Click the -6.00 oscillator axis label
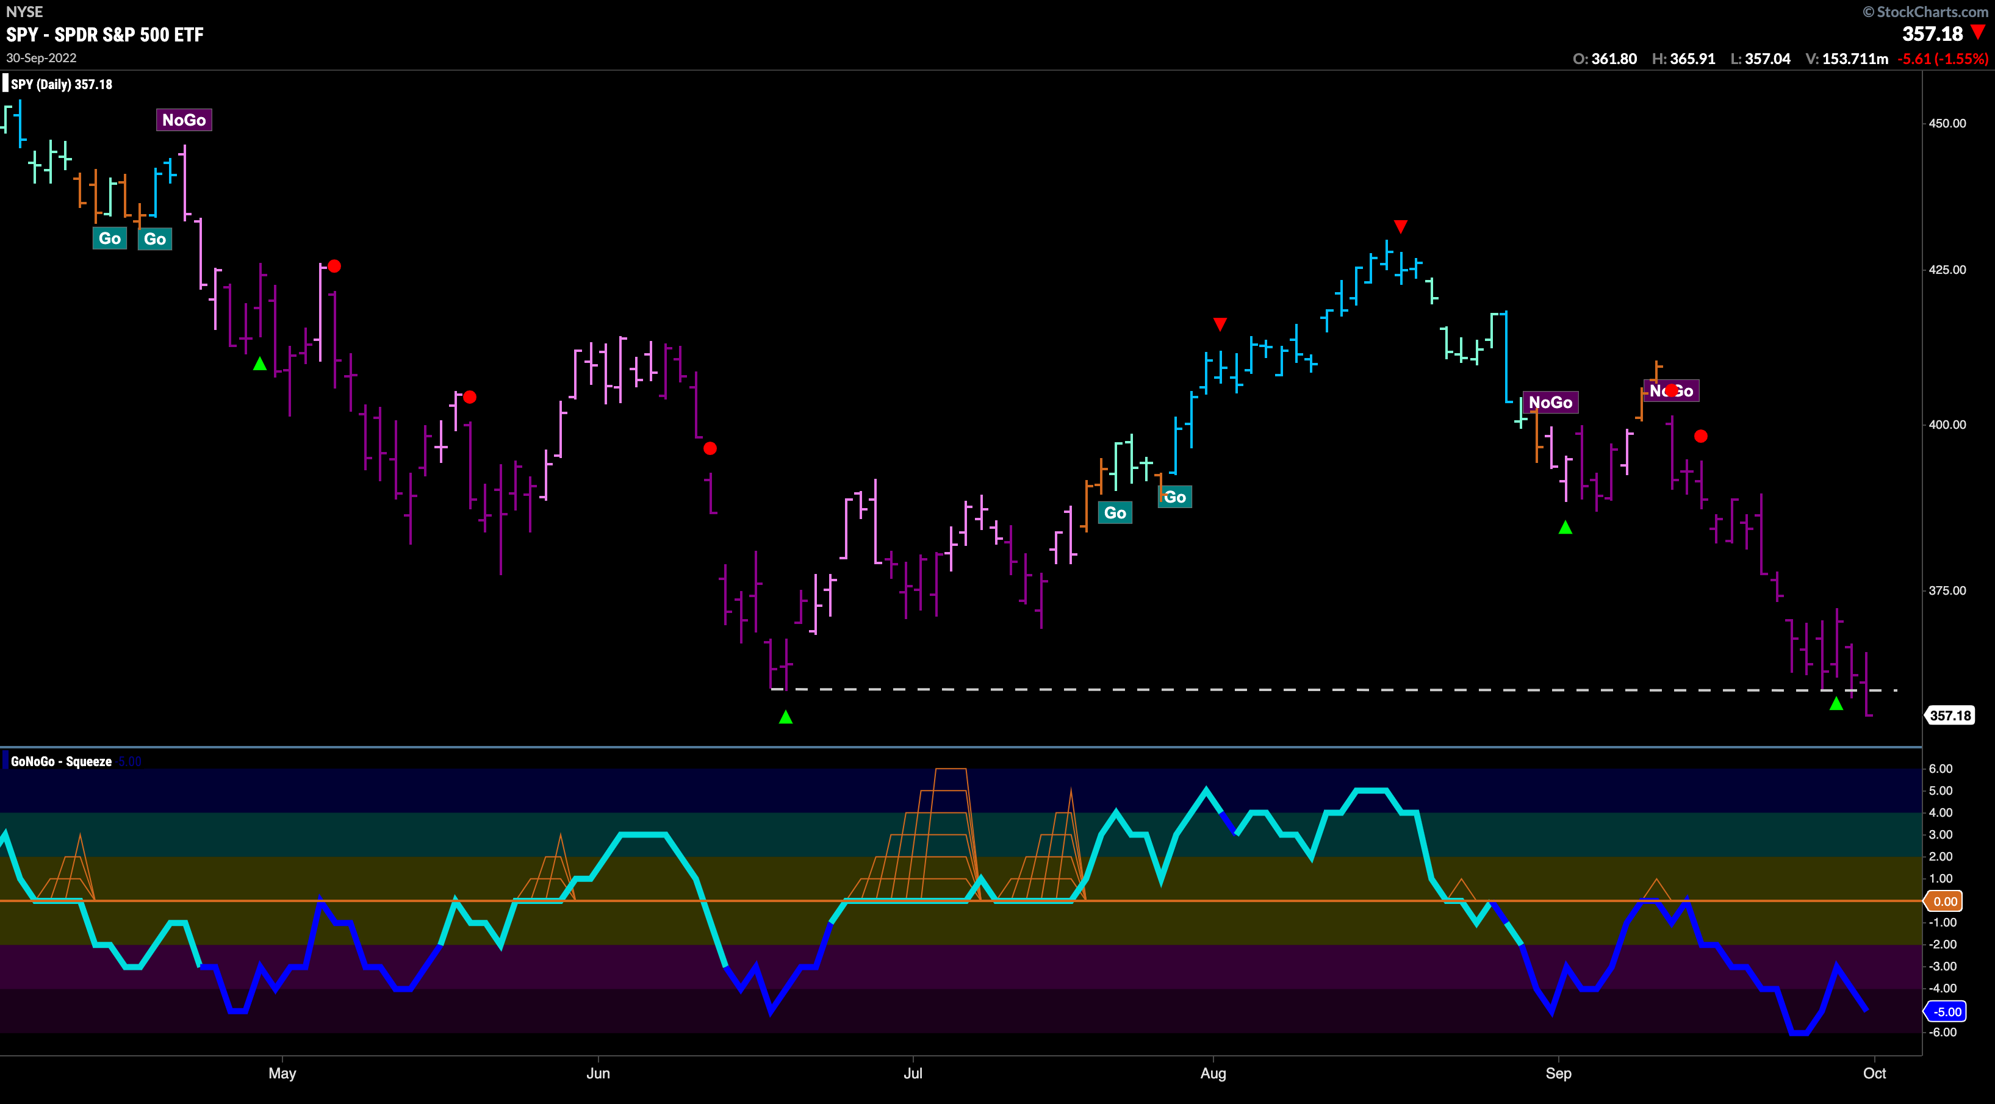Viewport: 1995px width, 1104px height. 1943,1032
